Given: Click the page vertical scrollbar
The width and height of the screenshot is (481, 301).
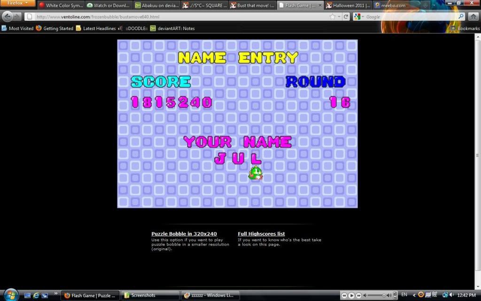Looking at the screenshot, I should (x=478, y=155).
